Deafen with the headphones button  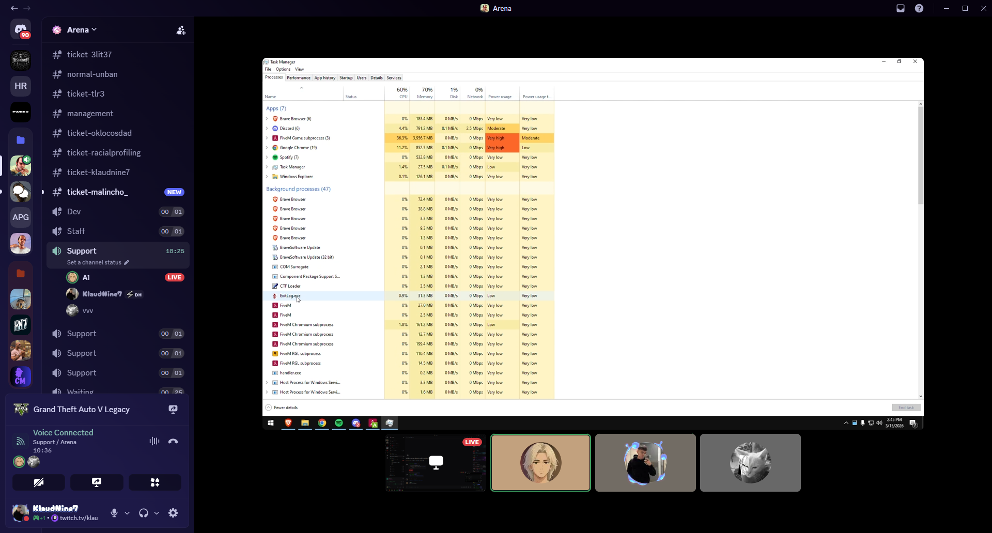(x=144, y=513)
